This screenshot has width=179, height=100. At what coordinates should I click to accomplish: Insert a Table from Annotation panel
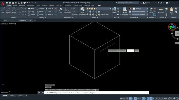point(74,14)
